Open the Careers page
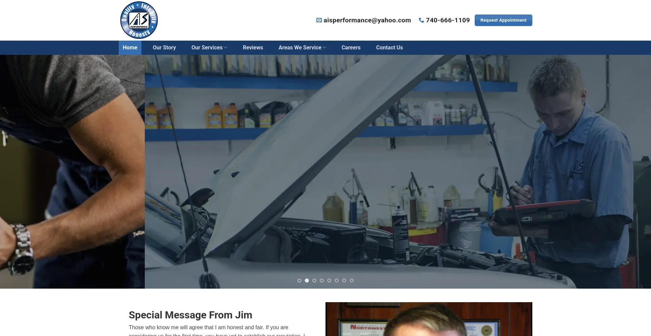This screenshot has width=651, height=336. pyautogui.click(x=351, y=48)
